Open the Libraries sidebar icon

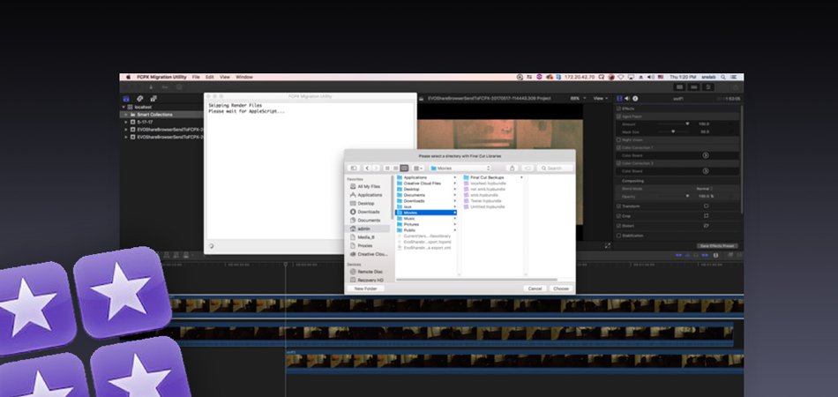pyautogui.click(x=126, y=98)
